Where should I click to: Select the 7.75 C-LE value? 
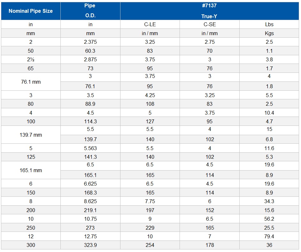(150, 201)
